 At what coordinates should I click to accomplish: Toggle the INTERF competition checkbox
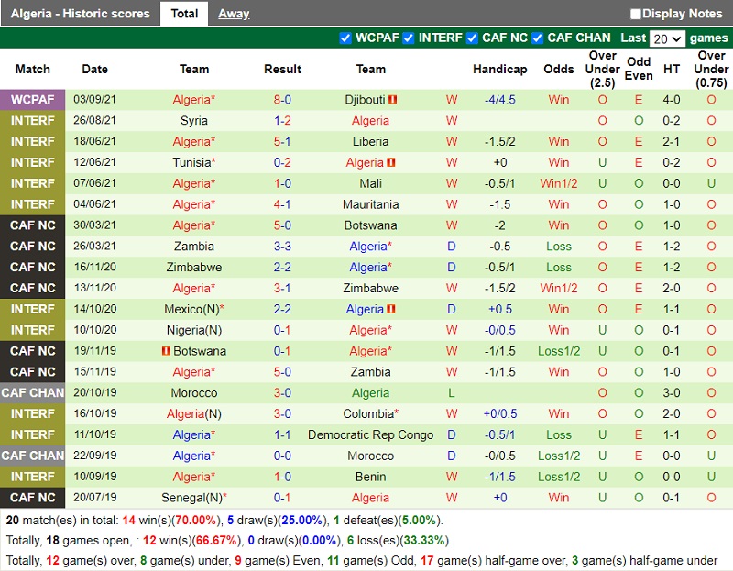click(x=409, y=38)
